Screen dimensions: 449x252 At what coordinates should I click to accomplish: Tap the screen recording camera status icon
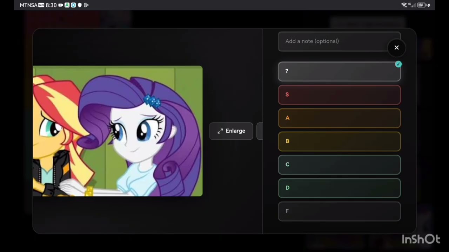point(61,5)
